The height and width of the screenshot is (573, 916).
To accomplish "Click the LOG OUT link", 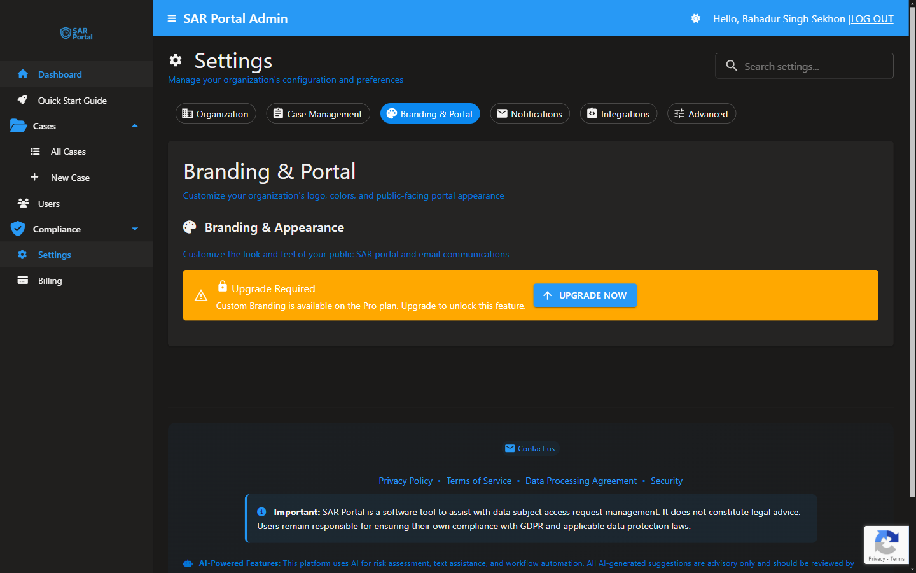I will [872, 18].
